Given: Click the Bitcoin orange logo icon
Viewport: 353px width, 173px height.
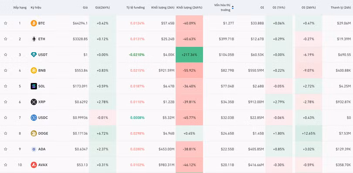Looking at the screenshot, I should (x=34, y=23).
